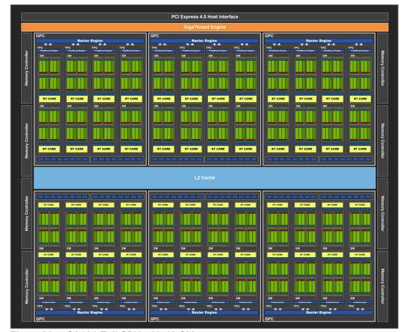The width and height of the screenshot is (407, 332).
Task: Click the second-from-top left Memory Controller
Action: [26, 141]
